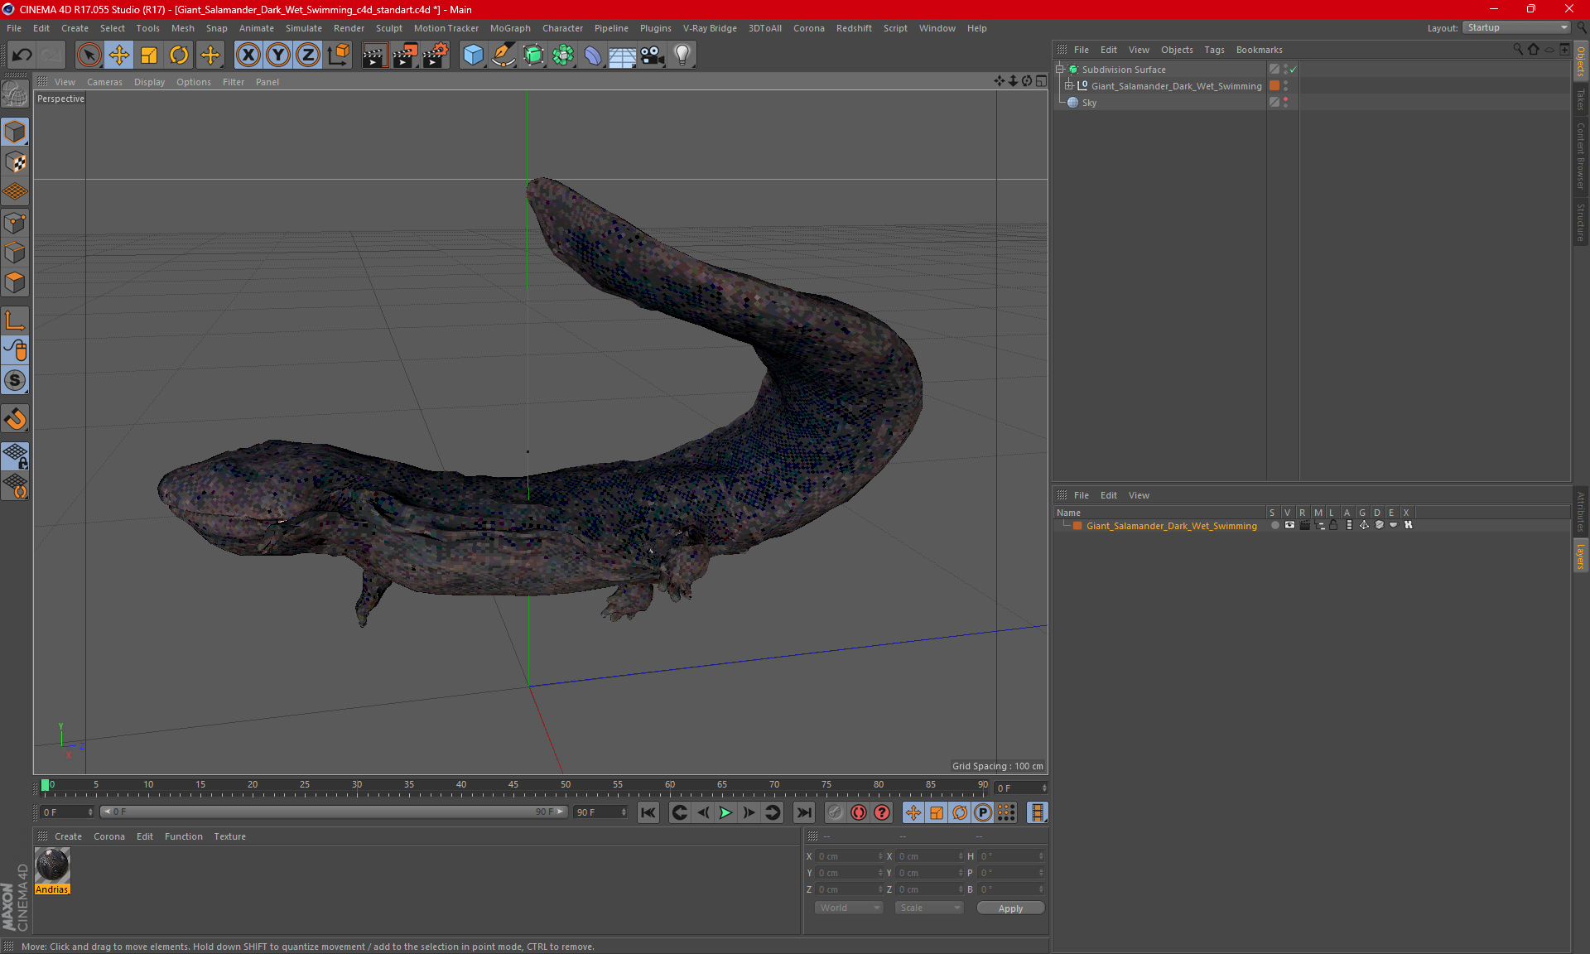Toggle Sky visibility dots
Screen dimensions: 1590x954
tap(1285, 103)
